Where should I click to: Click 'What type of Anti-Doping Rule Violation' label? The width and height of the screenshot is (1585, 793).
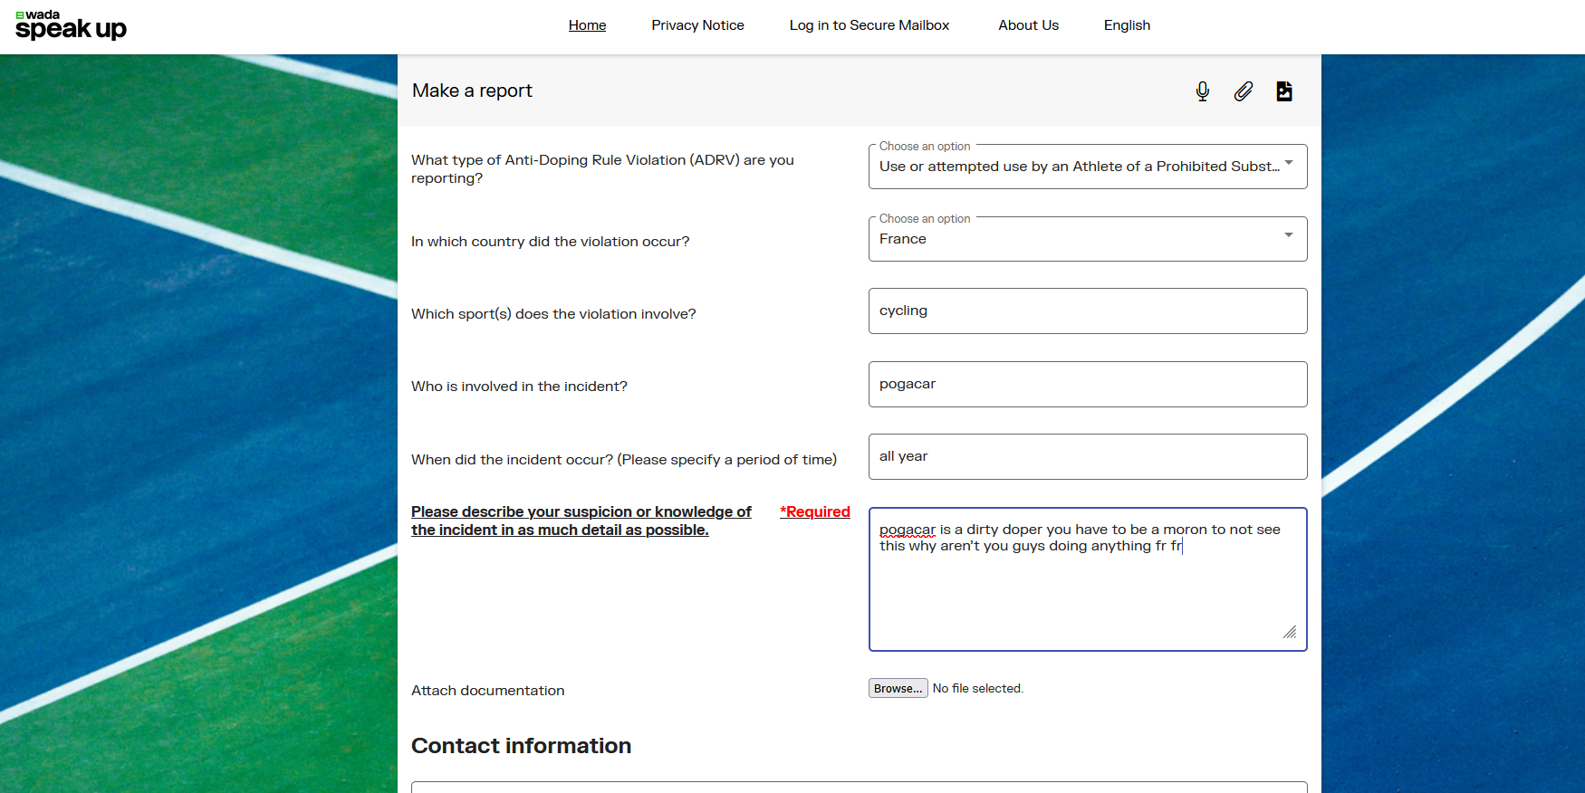click(602, 168)
